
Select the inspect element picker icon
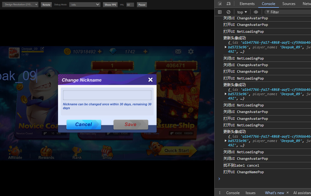point(220,3)
